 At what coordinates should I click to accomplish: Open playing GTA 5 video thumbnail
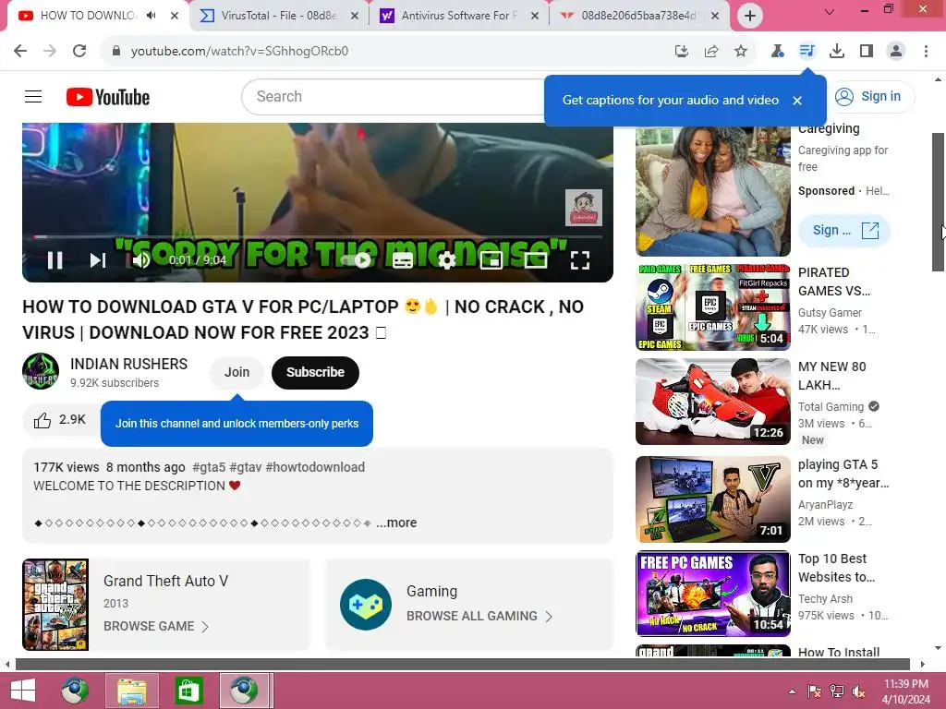[713, 499]
